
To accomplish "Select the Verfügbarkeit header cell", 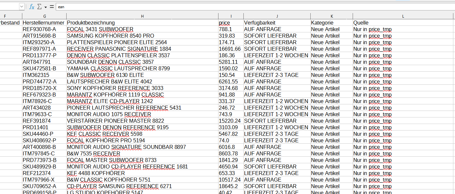I will point(260,23).
